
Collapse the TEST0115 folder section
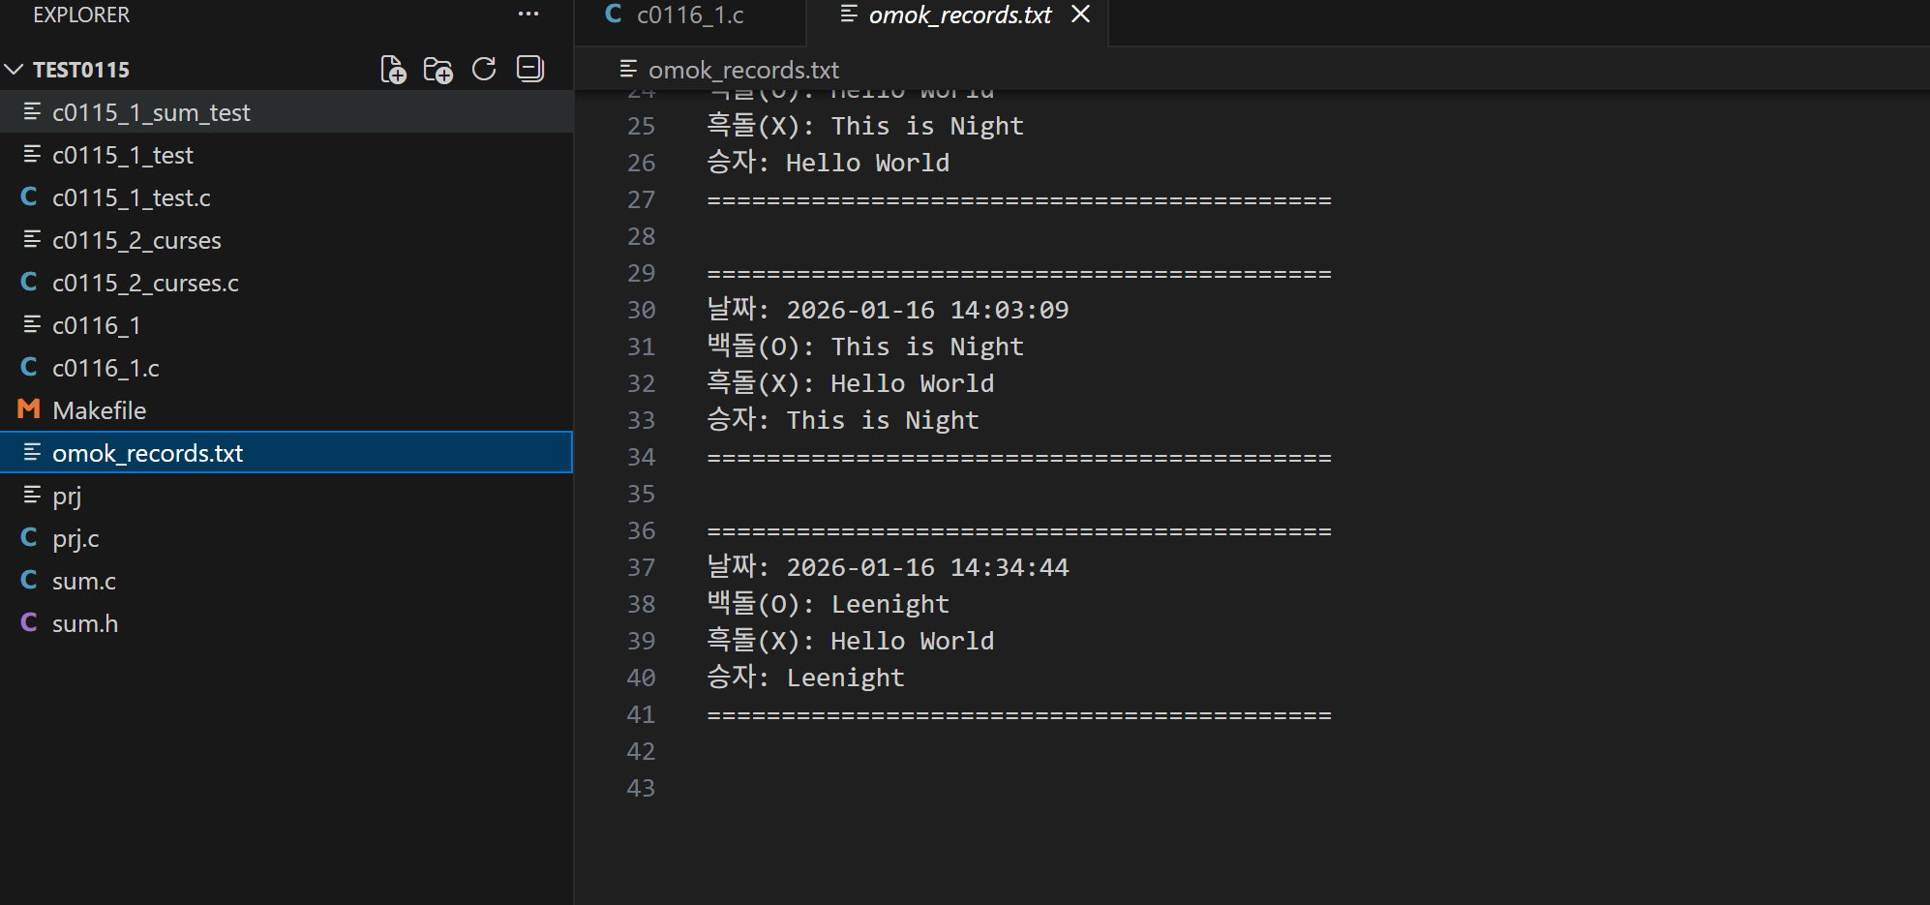(14, 70)
